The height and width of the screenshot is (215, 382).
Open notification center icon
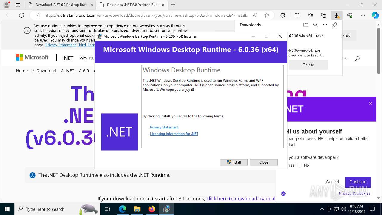[372, 209]
